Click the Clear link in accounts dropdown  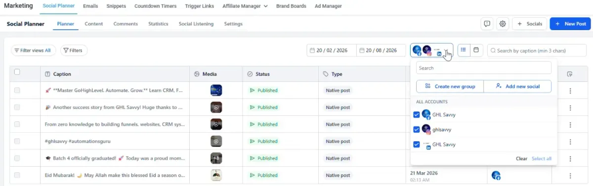(521, 158)
